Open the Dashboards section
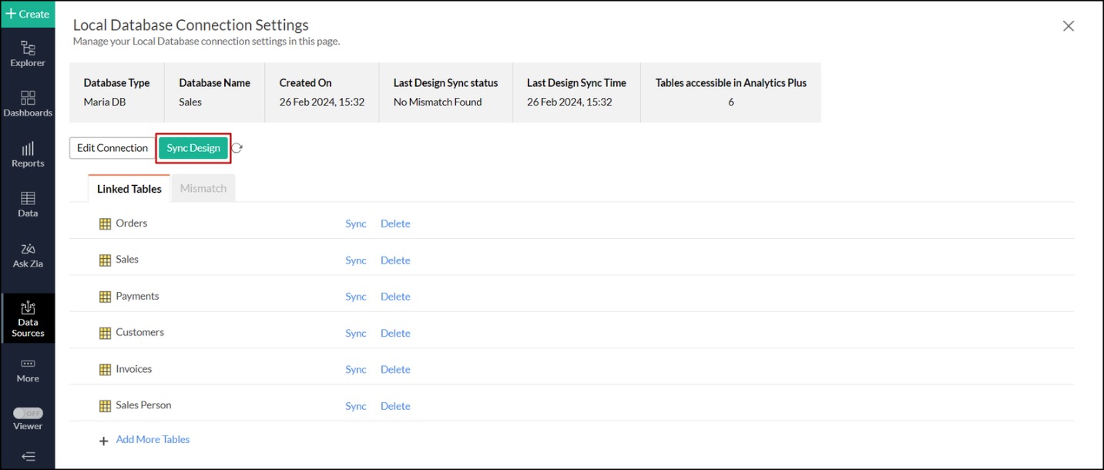Screen dimensions: 1104x470 click(x=28, y=104)
